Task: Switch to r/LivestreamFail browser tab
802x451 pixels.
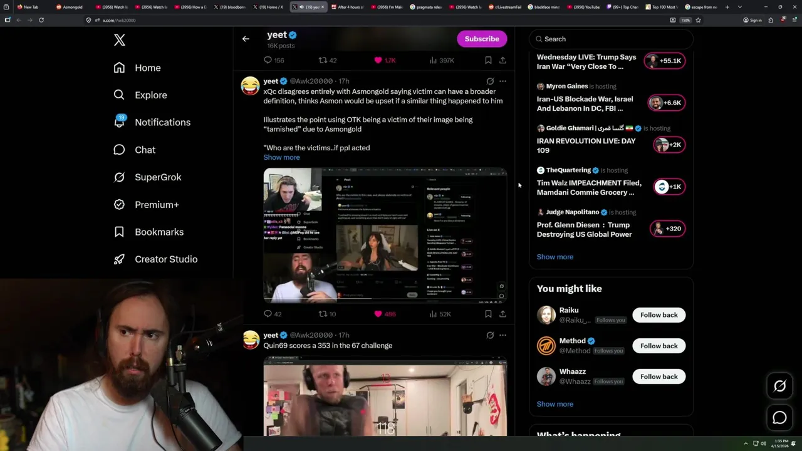Action: click(505, 7)
